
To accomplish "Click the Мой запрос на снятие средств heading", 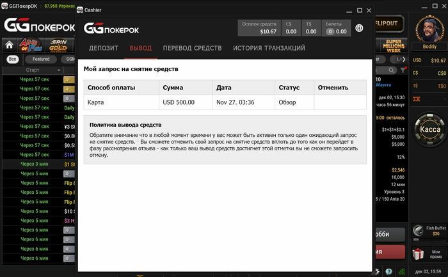I will coord(131,69).
